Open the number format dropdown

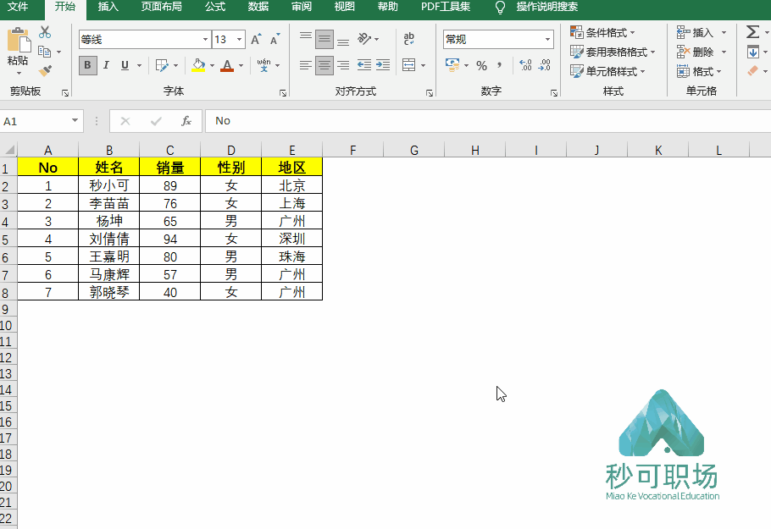pos(547,39)
